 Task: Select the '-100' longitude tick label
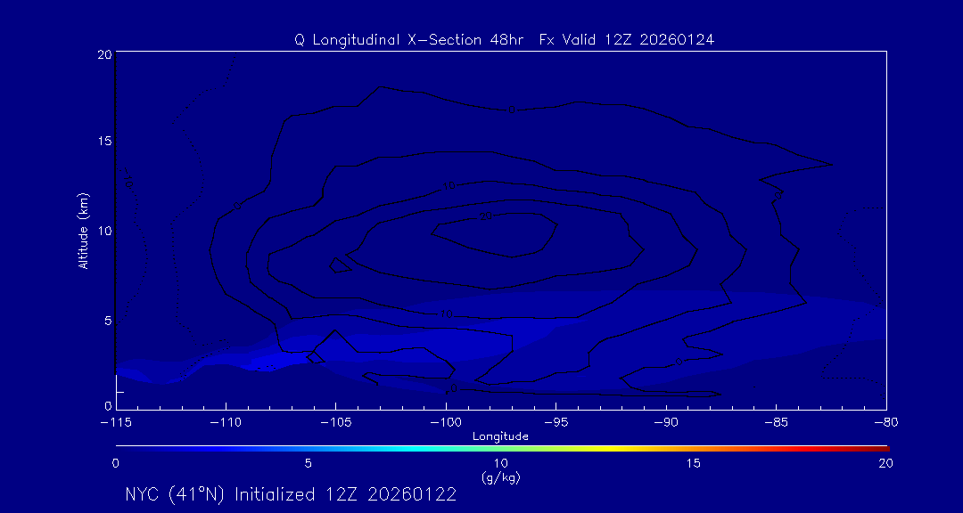click(x=446, y=423)
